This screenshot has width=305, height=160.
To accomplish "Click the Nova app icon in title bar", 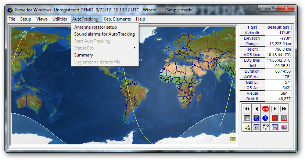I will coord(10,10).
